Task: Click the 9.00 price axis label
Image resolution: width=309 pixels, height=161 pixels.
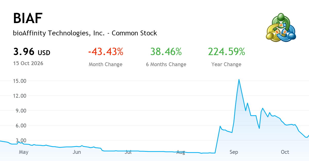Action: click(x=21, y=111)
